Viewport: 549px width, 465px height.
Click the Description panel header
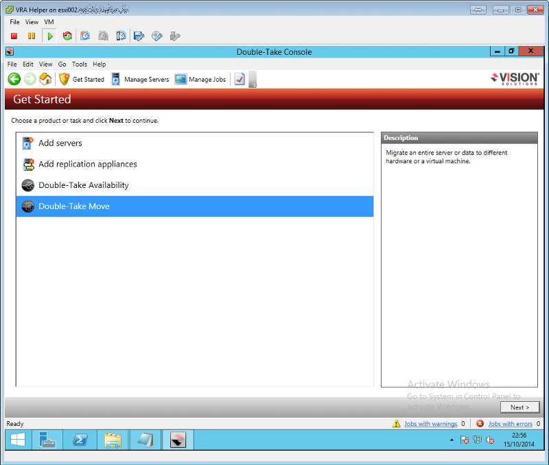point(459,138)
